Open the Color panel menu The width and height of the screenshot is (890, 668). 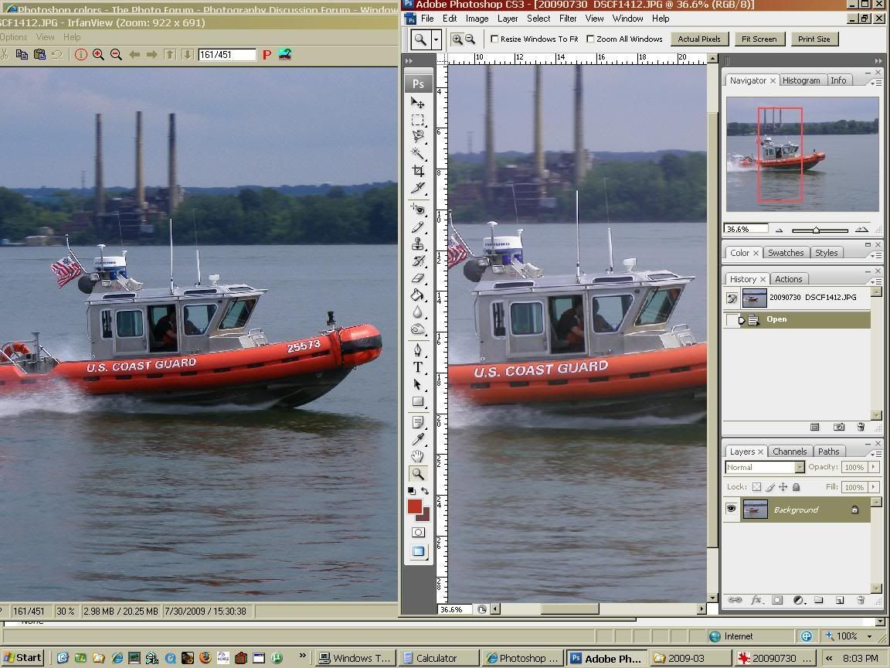(x=876, y=255)
